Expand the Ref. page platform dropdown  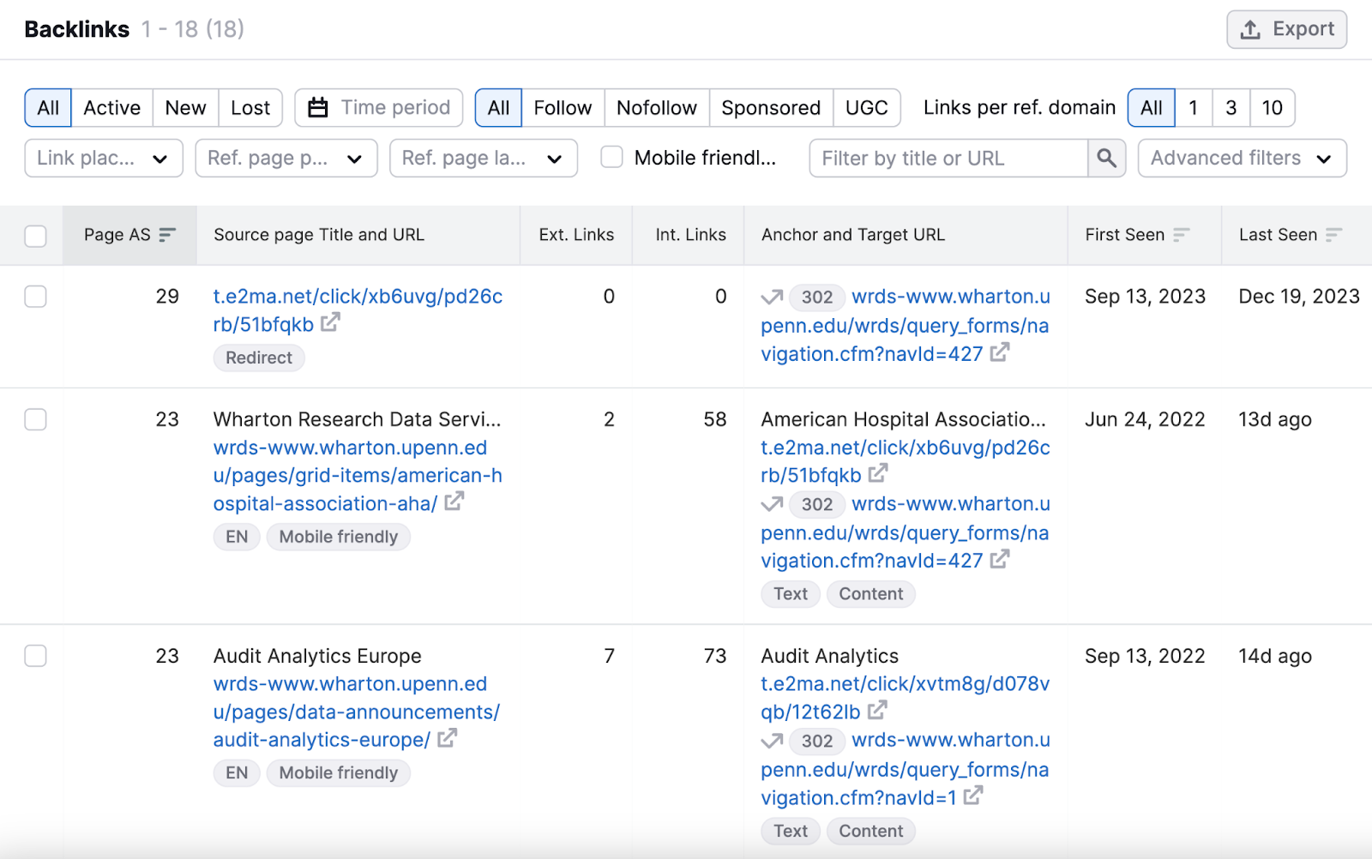pyautogui.click(x=286, y=158)
